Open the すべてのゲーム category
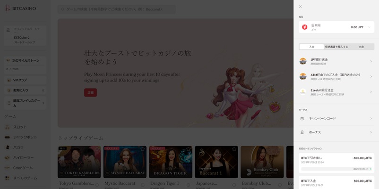The height and width of the screenshot is (189, 379). point(25,178)
